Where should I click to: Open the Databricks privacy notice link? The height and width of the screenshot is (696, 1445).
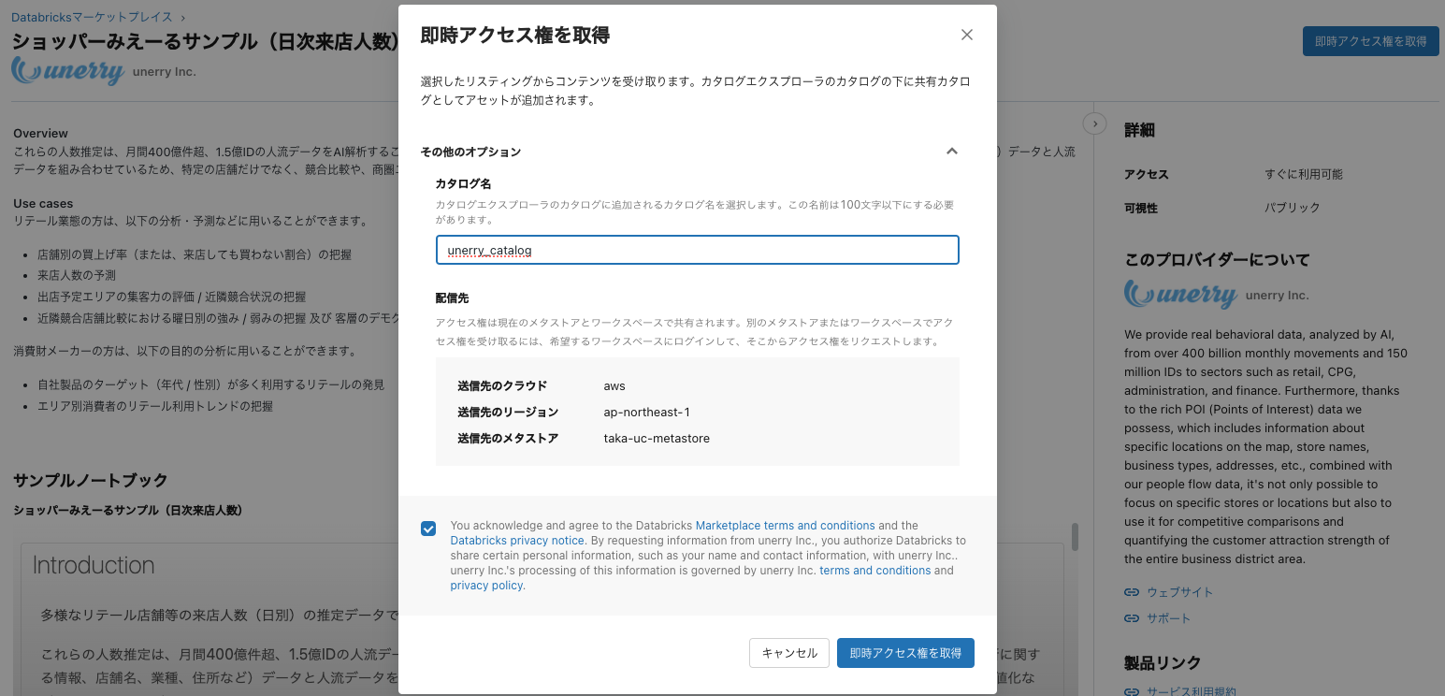click(517, 541)
